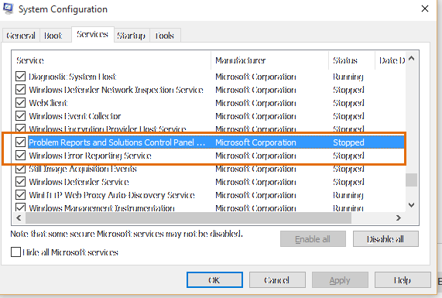The image size is (442, 298).
Task: Open the Tools tab
Action: coord(165,36)
